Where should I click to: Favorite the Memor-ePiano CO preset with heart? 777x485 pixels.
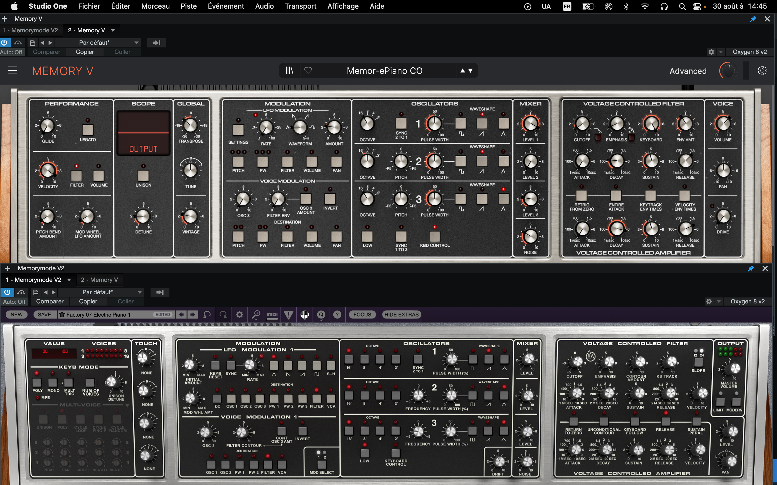click(308, 71)
